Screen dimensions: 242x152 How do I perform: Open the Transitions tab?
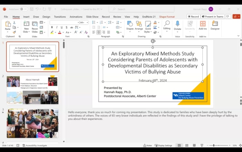point(60,17)
